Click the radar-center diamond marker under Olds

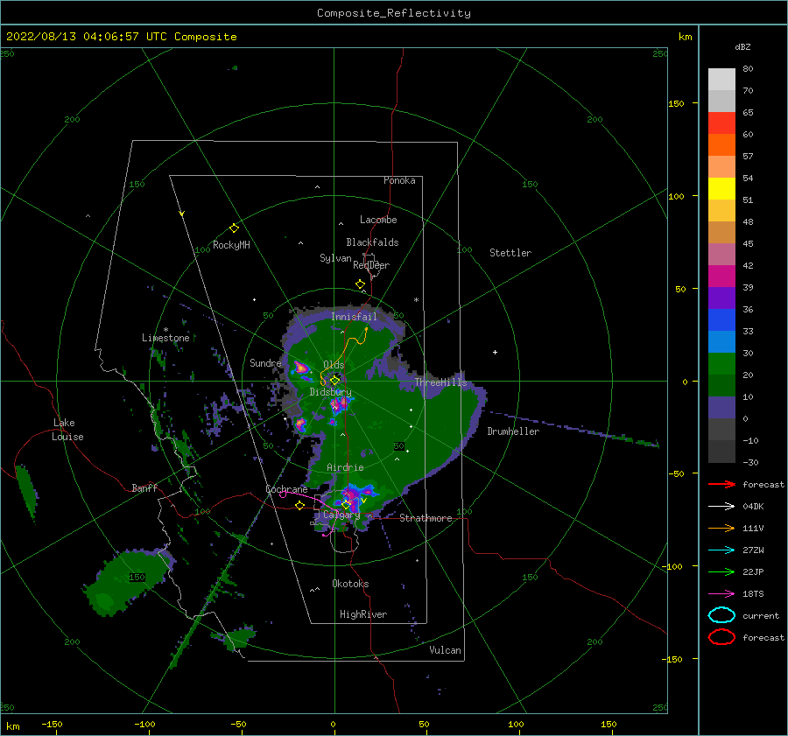point(334,381)
